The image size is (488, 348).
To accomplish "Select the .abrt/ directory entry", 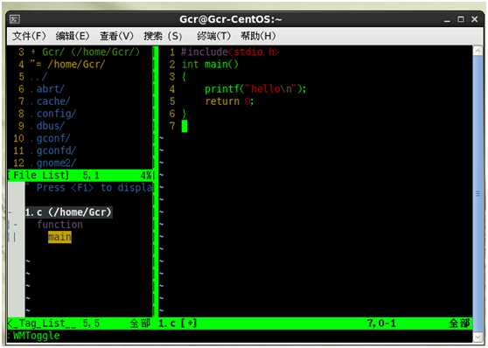I will (x=47, y=89).
